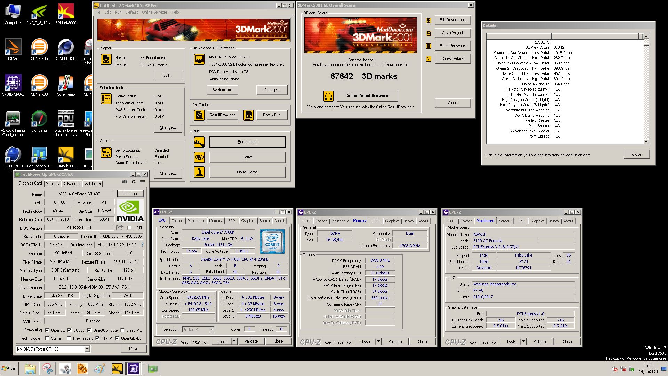
Task: Open the Validation tab in GPU-Z
Action: click(93, 183)
